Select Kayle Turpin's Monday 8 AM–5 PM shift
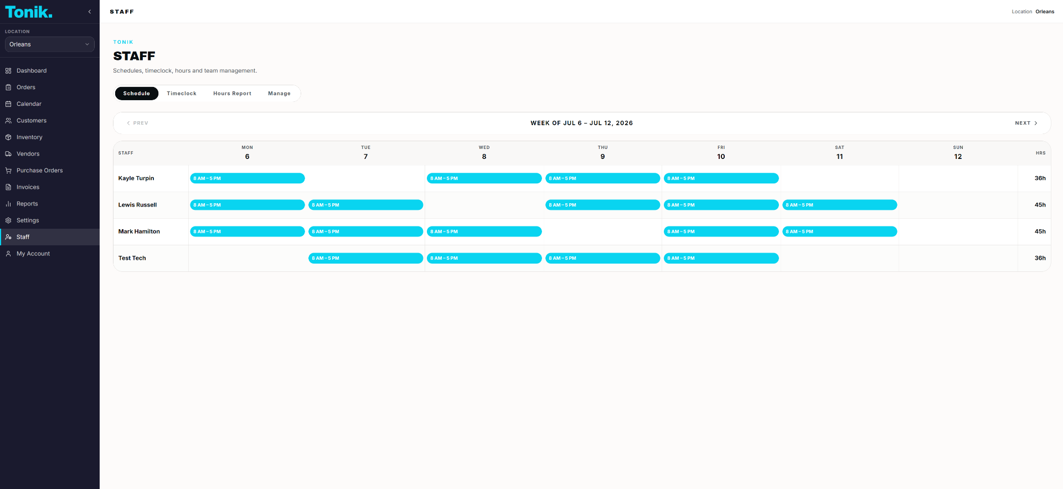Viewport: 1063px width, 489px height. coord(247,178)
